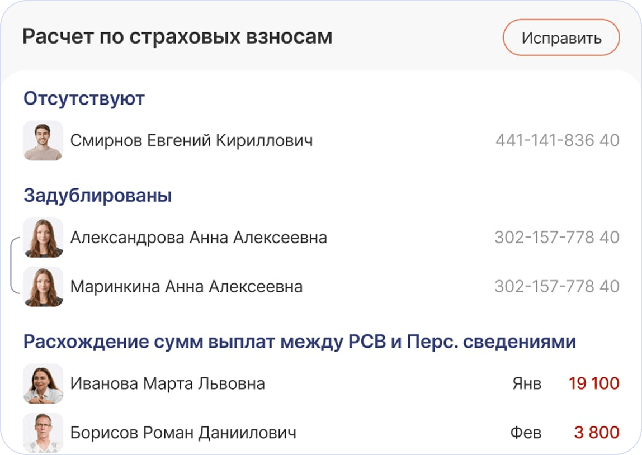
Task: Select the Борисов Роман Даниилович row
Action: (x=322, y=433)
